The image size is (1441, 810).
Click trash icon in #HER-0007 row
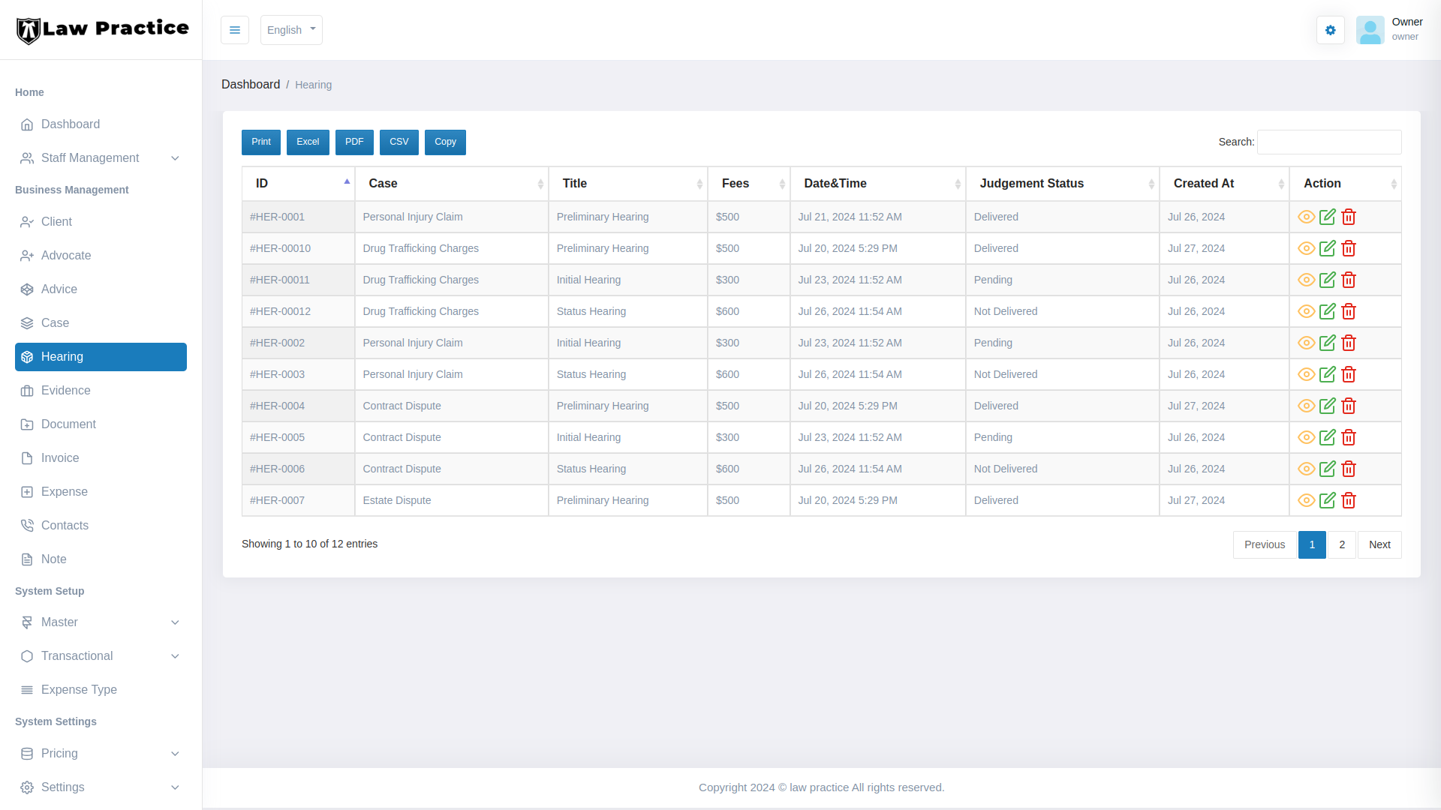[x=1349, y=500]
